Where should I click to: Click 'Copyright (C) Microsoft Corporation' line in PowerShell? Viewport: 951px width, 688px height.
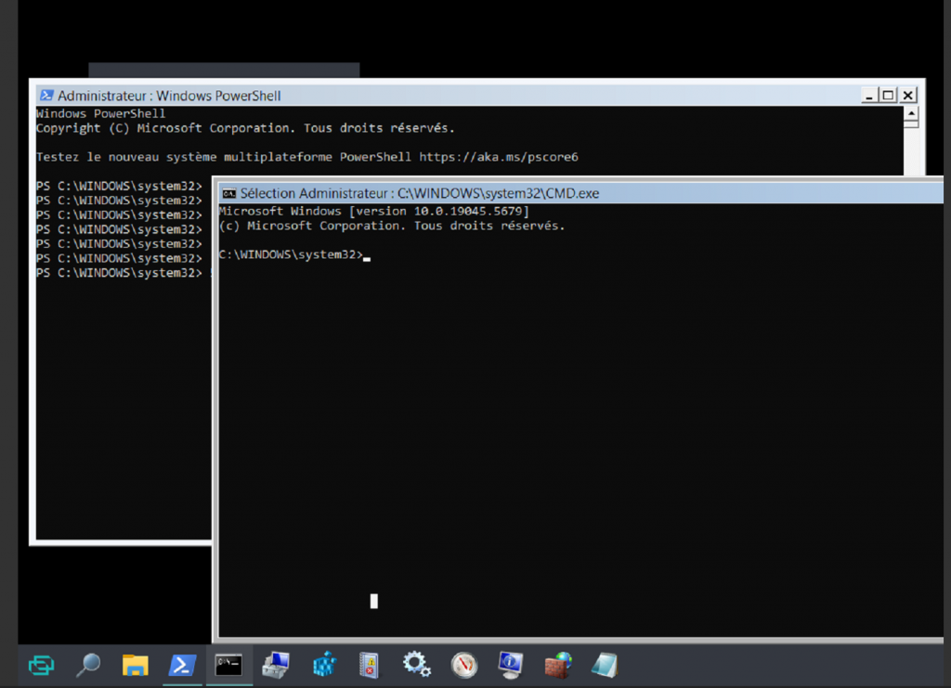click(245, 128)
